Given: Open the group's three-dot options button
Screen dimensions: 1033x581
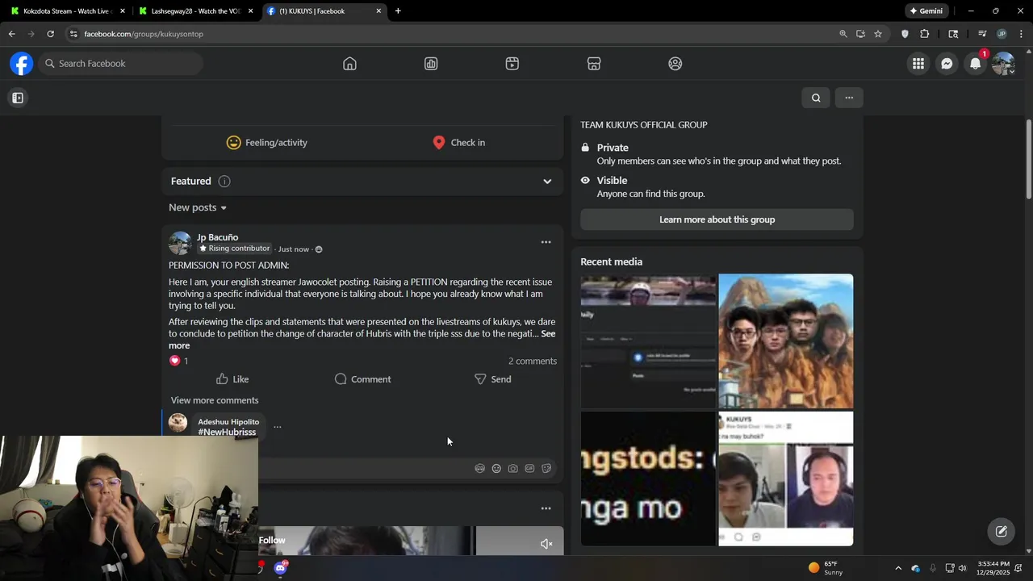Looking at the screenshot, I should [849, 98].
